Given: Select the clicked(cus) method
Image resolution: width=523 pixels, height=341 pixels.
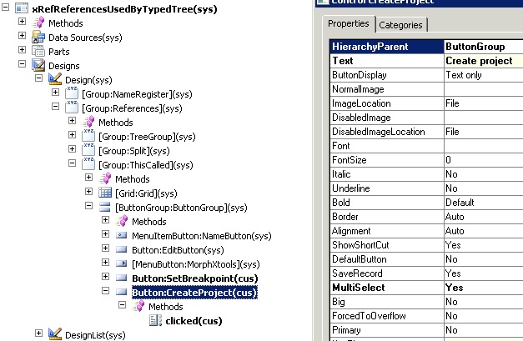Looking at the screenshot, I should click(x=194, y=321).
